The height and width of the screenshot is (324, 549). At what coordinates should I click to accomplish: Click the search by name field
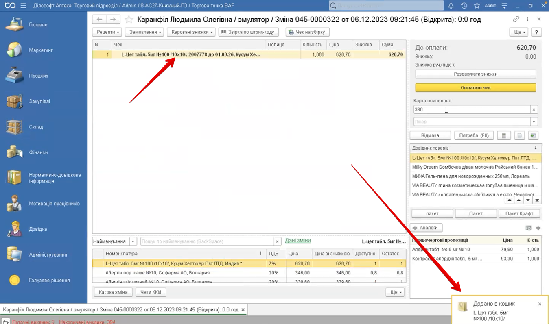(207, 241)
